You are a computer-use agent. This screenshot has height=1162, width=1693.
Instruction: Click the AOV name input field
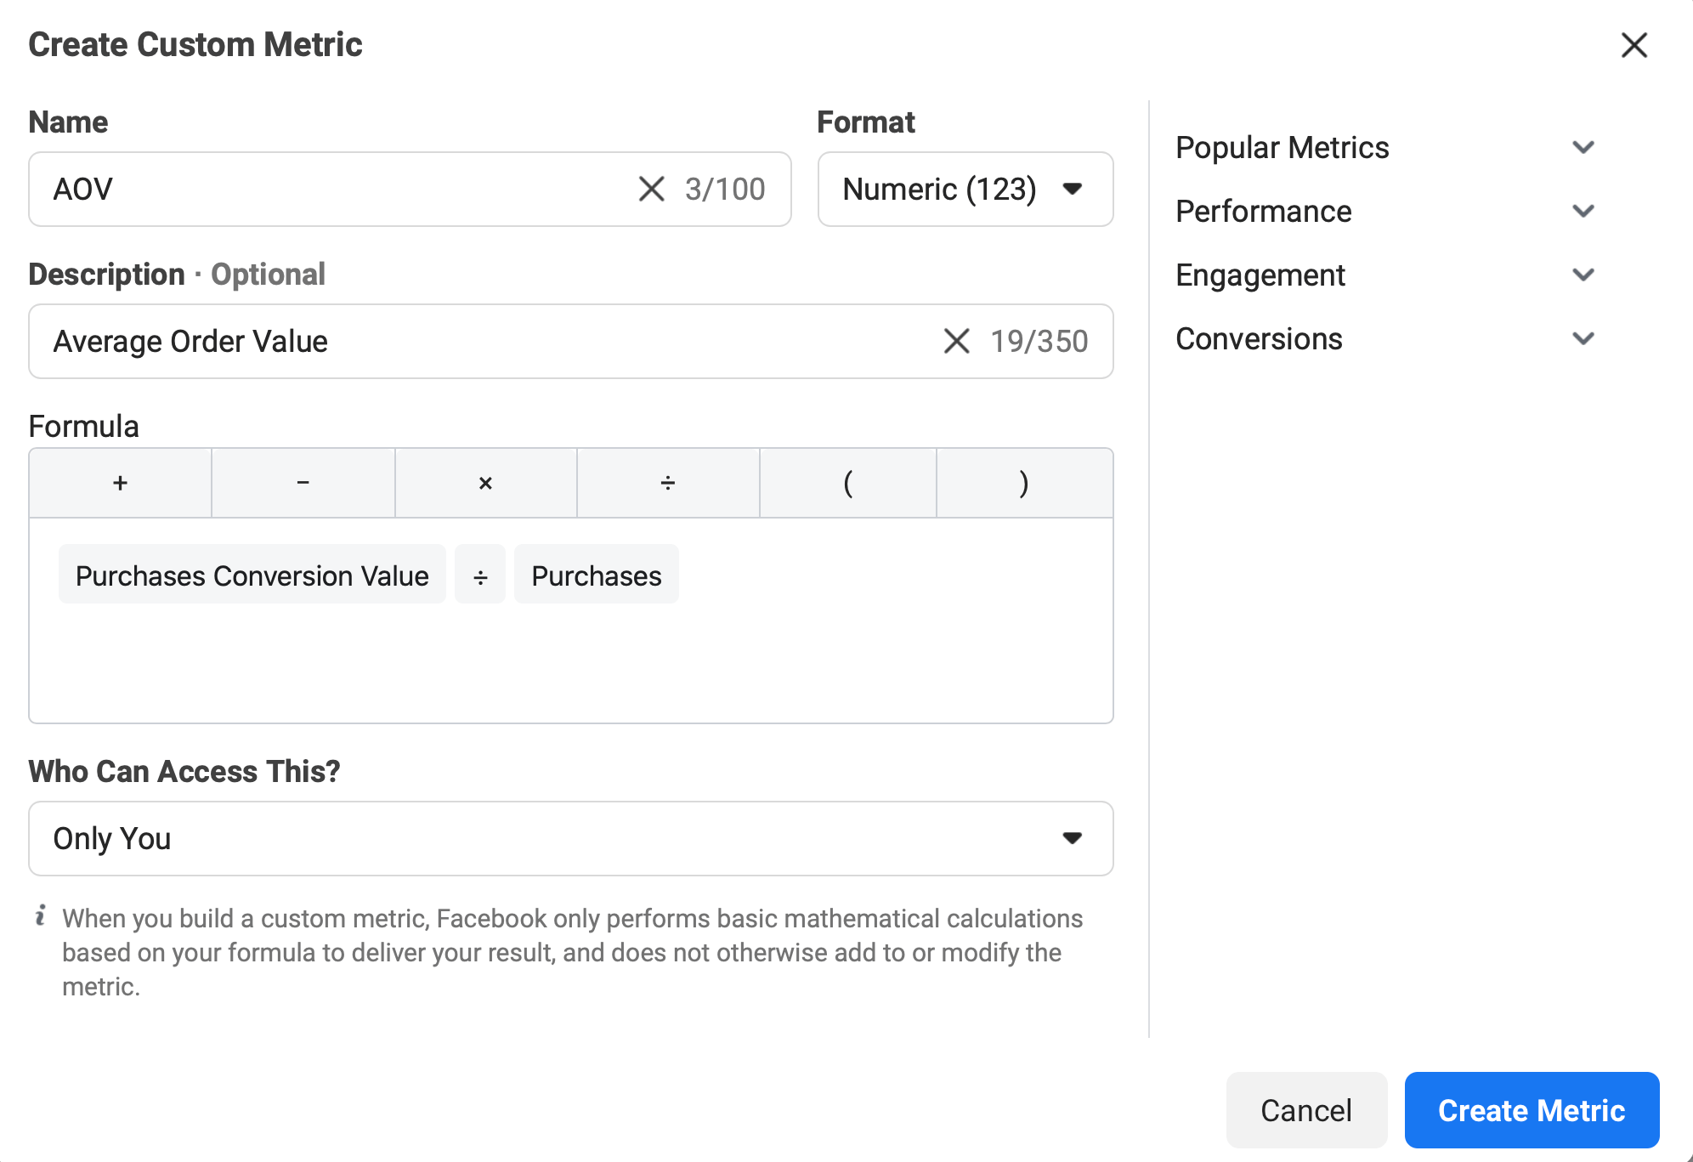click(x=410, y=189)
